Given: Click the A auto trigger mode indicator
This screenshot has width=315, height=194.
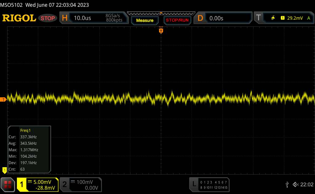Looking at the screenshot, I should 309,18.
